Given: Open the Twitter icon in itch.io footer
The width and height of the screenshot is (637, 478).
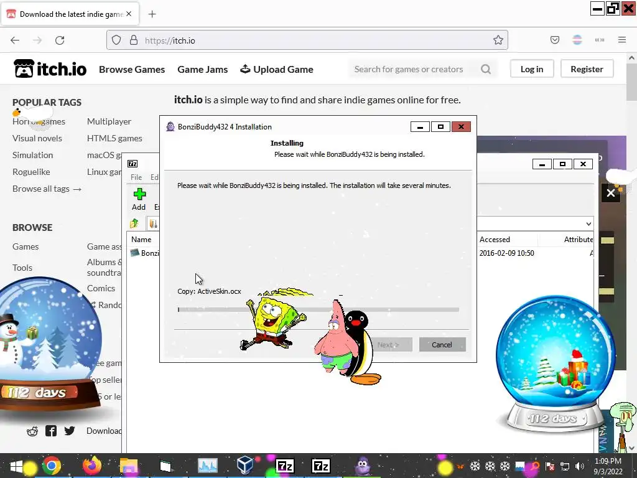Looking at the screenshot, I should [70, 431].
